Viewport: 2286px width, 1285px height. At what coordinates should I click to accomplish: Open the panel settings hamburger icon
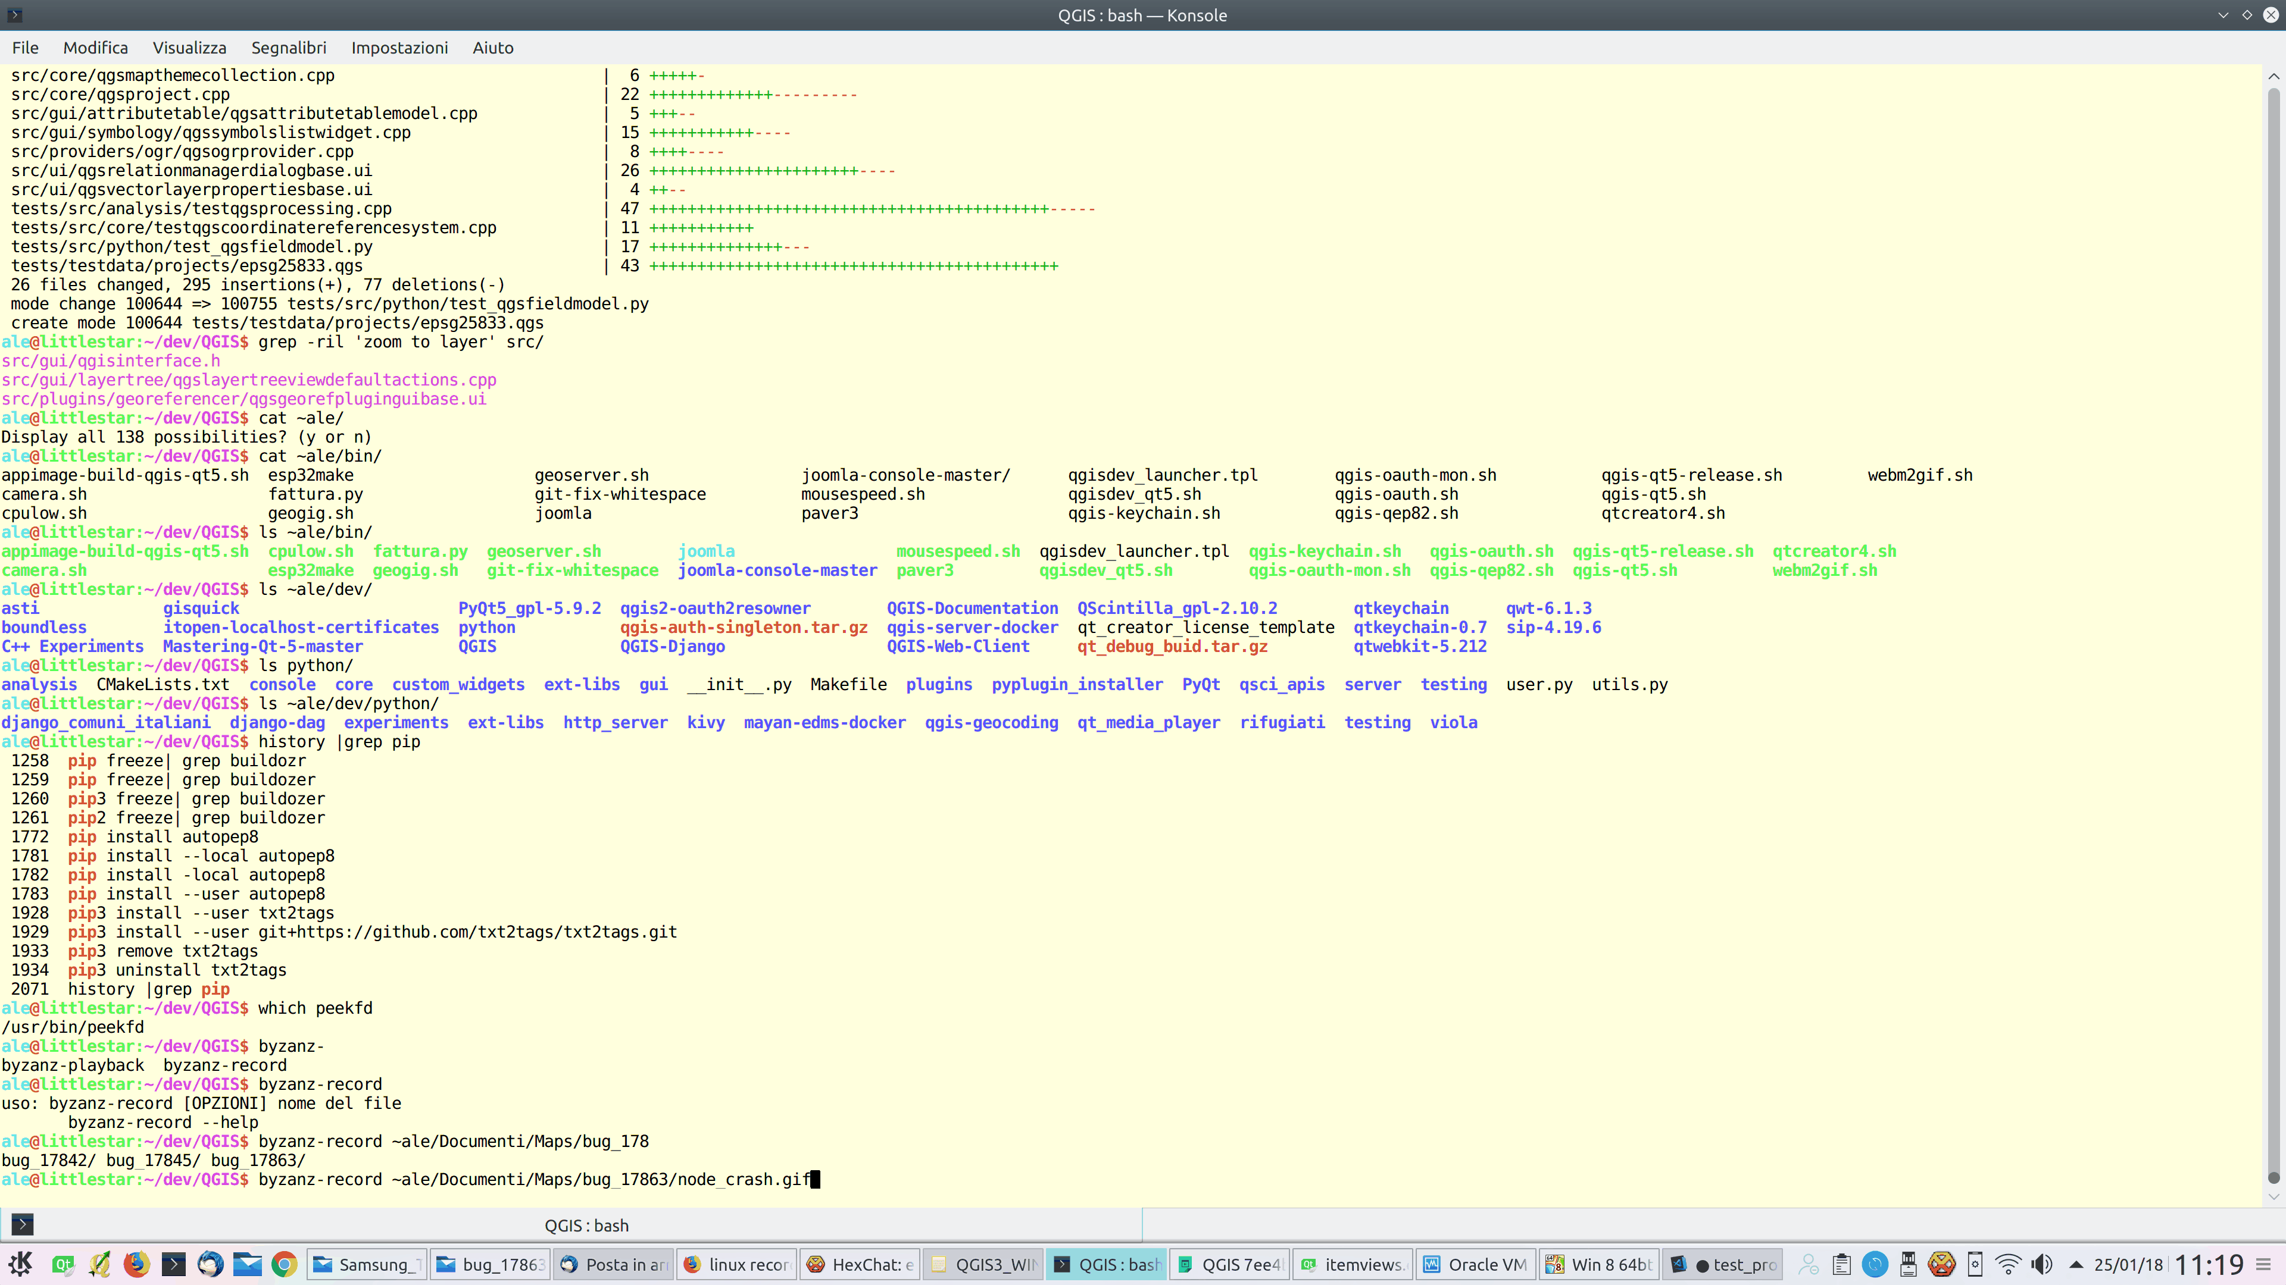(x=2264, y=1265)
